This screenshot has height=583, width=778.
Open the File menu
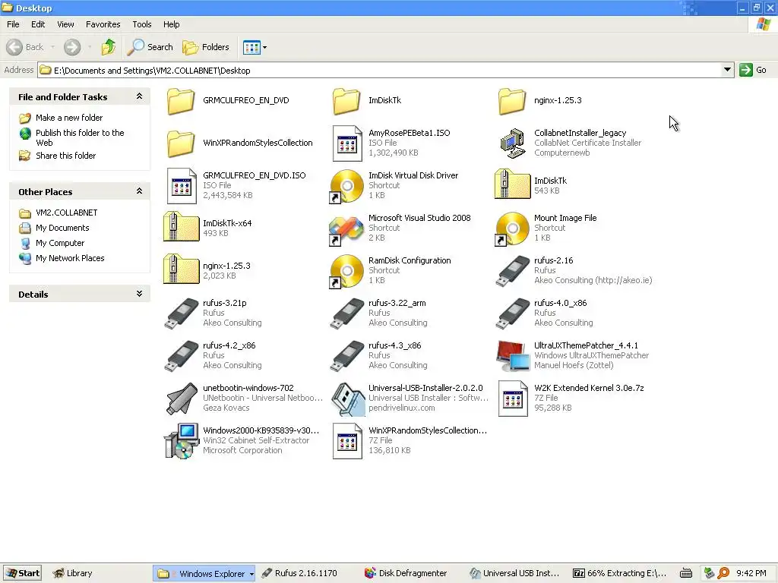coord(13,24)
